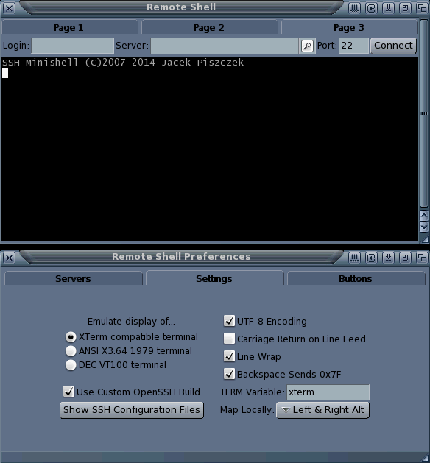
Task: Open the Settings preferences tab
Action: pyautogui.click(x=214, y=278)
